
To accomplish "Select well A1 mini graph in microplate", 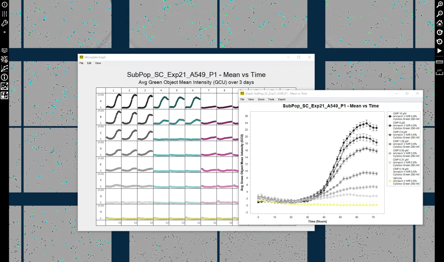I will (x=113, y=101).
